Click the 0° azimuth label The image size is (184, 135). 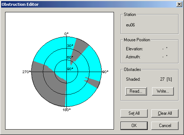click(66, 34)
